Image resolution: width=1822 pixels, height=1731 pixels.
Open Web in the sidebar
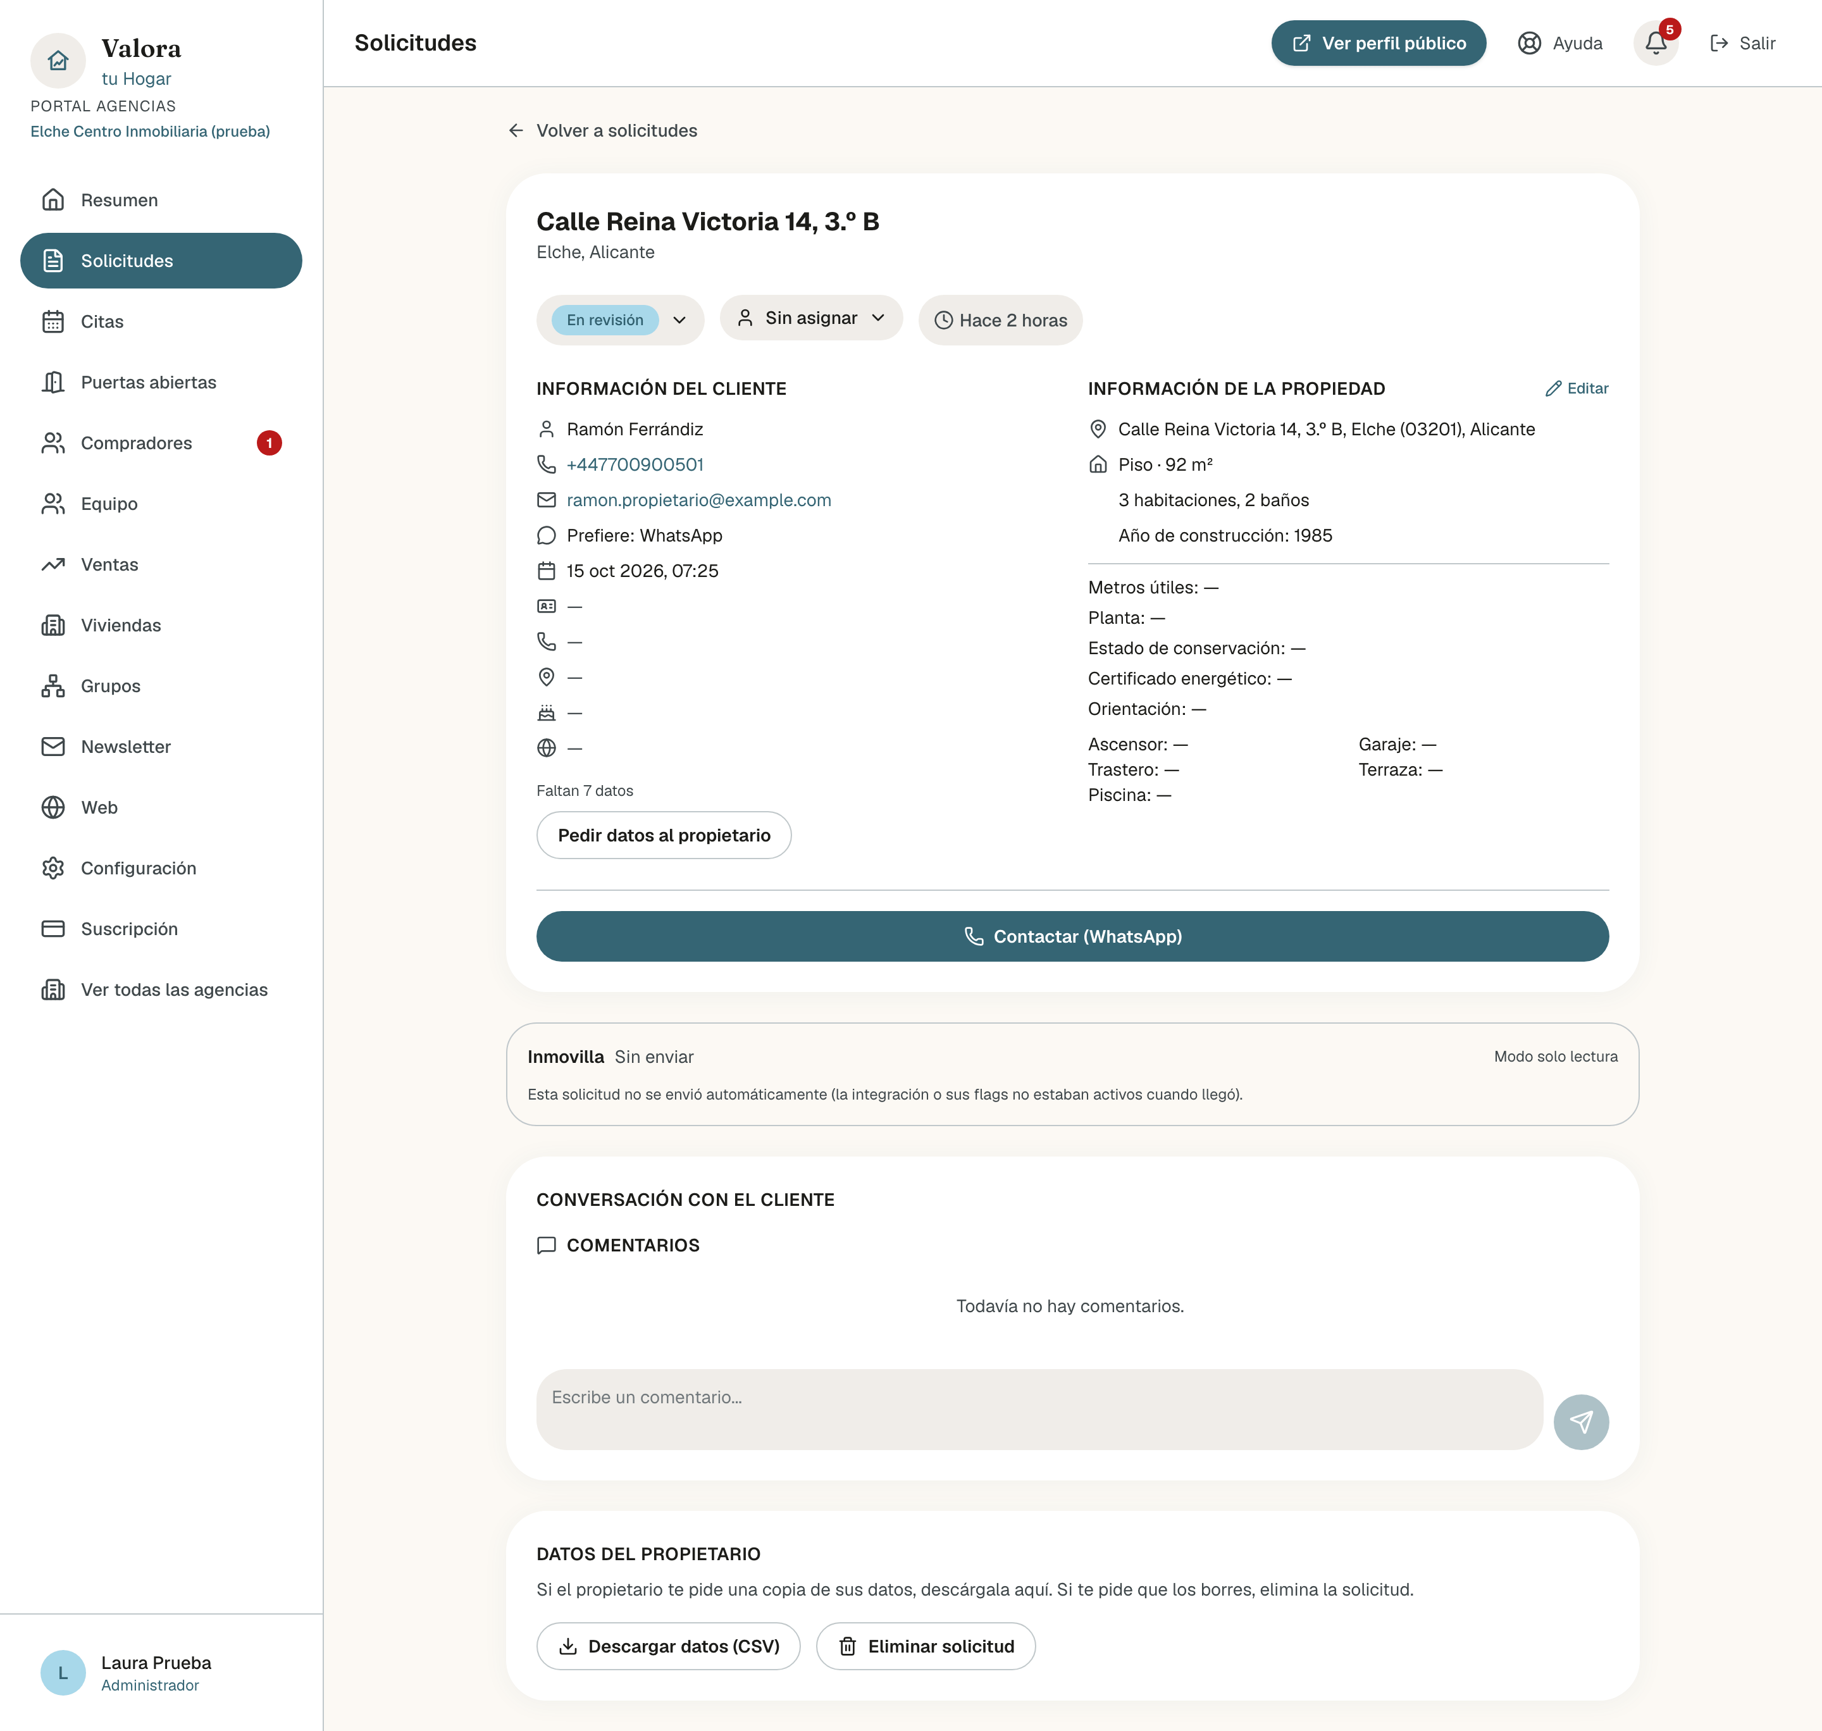(161, 807)
